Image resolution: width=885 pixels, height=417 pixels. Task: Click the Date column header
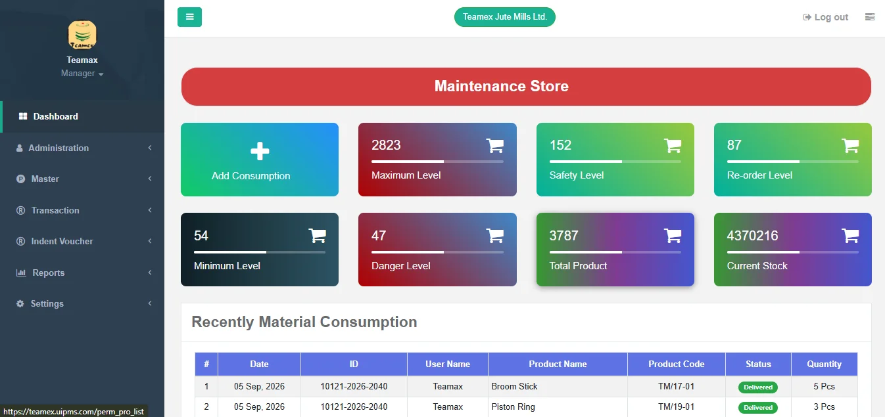point(259,364)
